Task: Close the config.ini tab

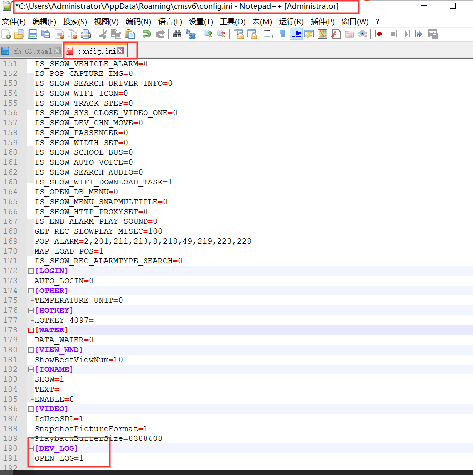Action: point(120,51)
